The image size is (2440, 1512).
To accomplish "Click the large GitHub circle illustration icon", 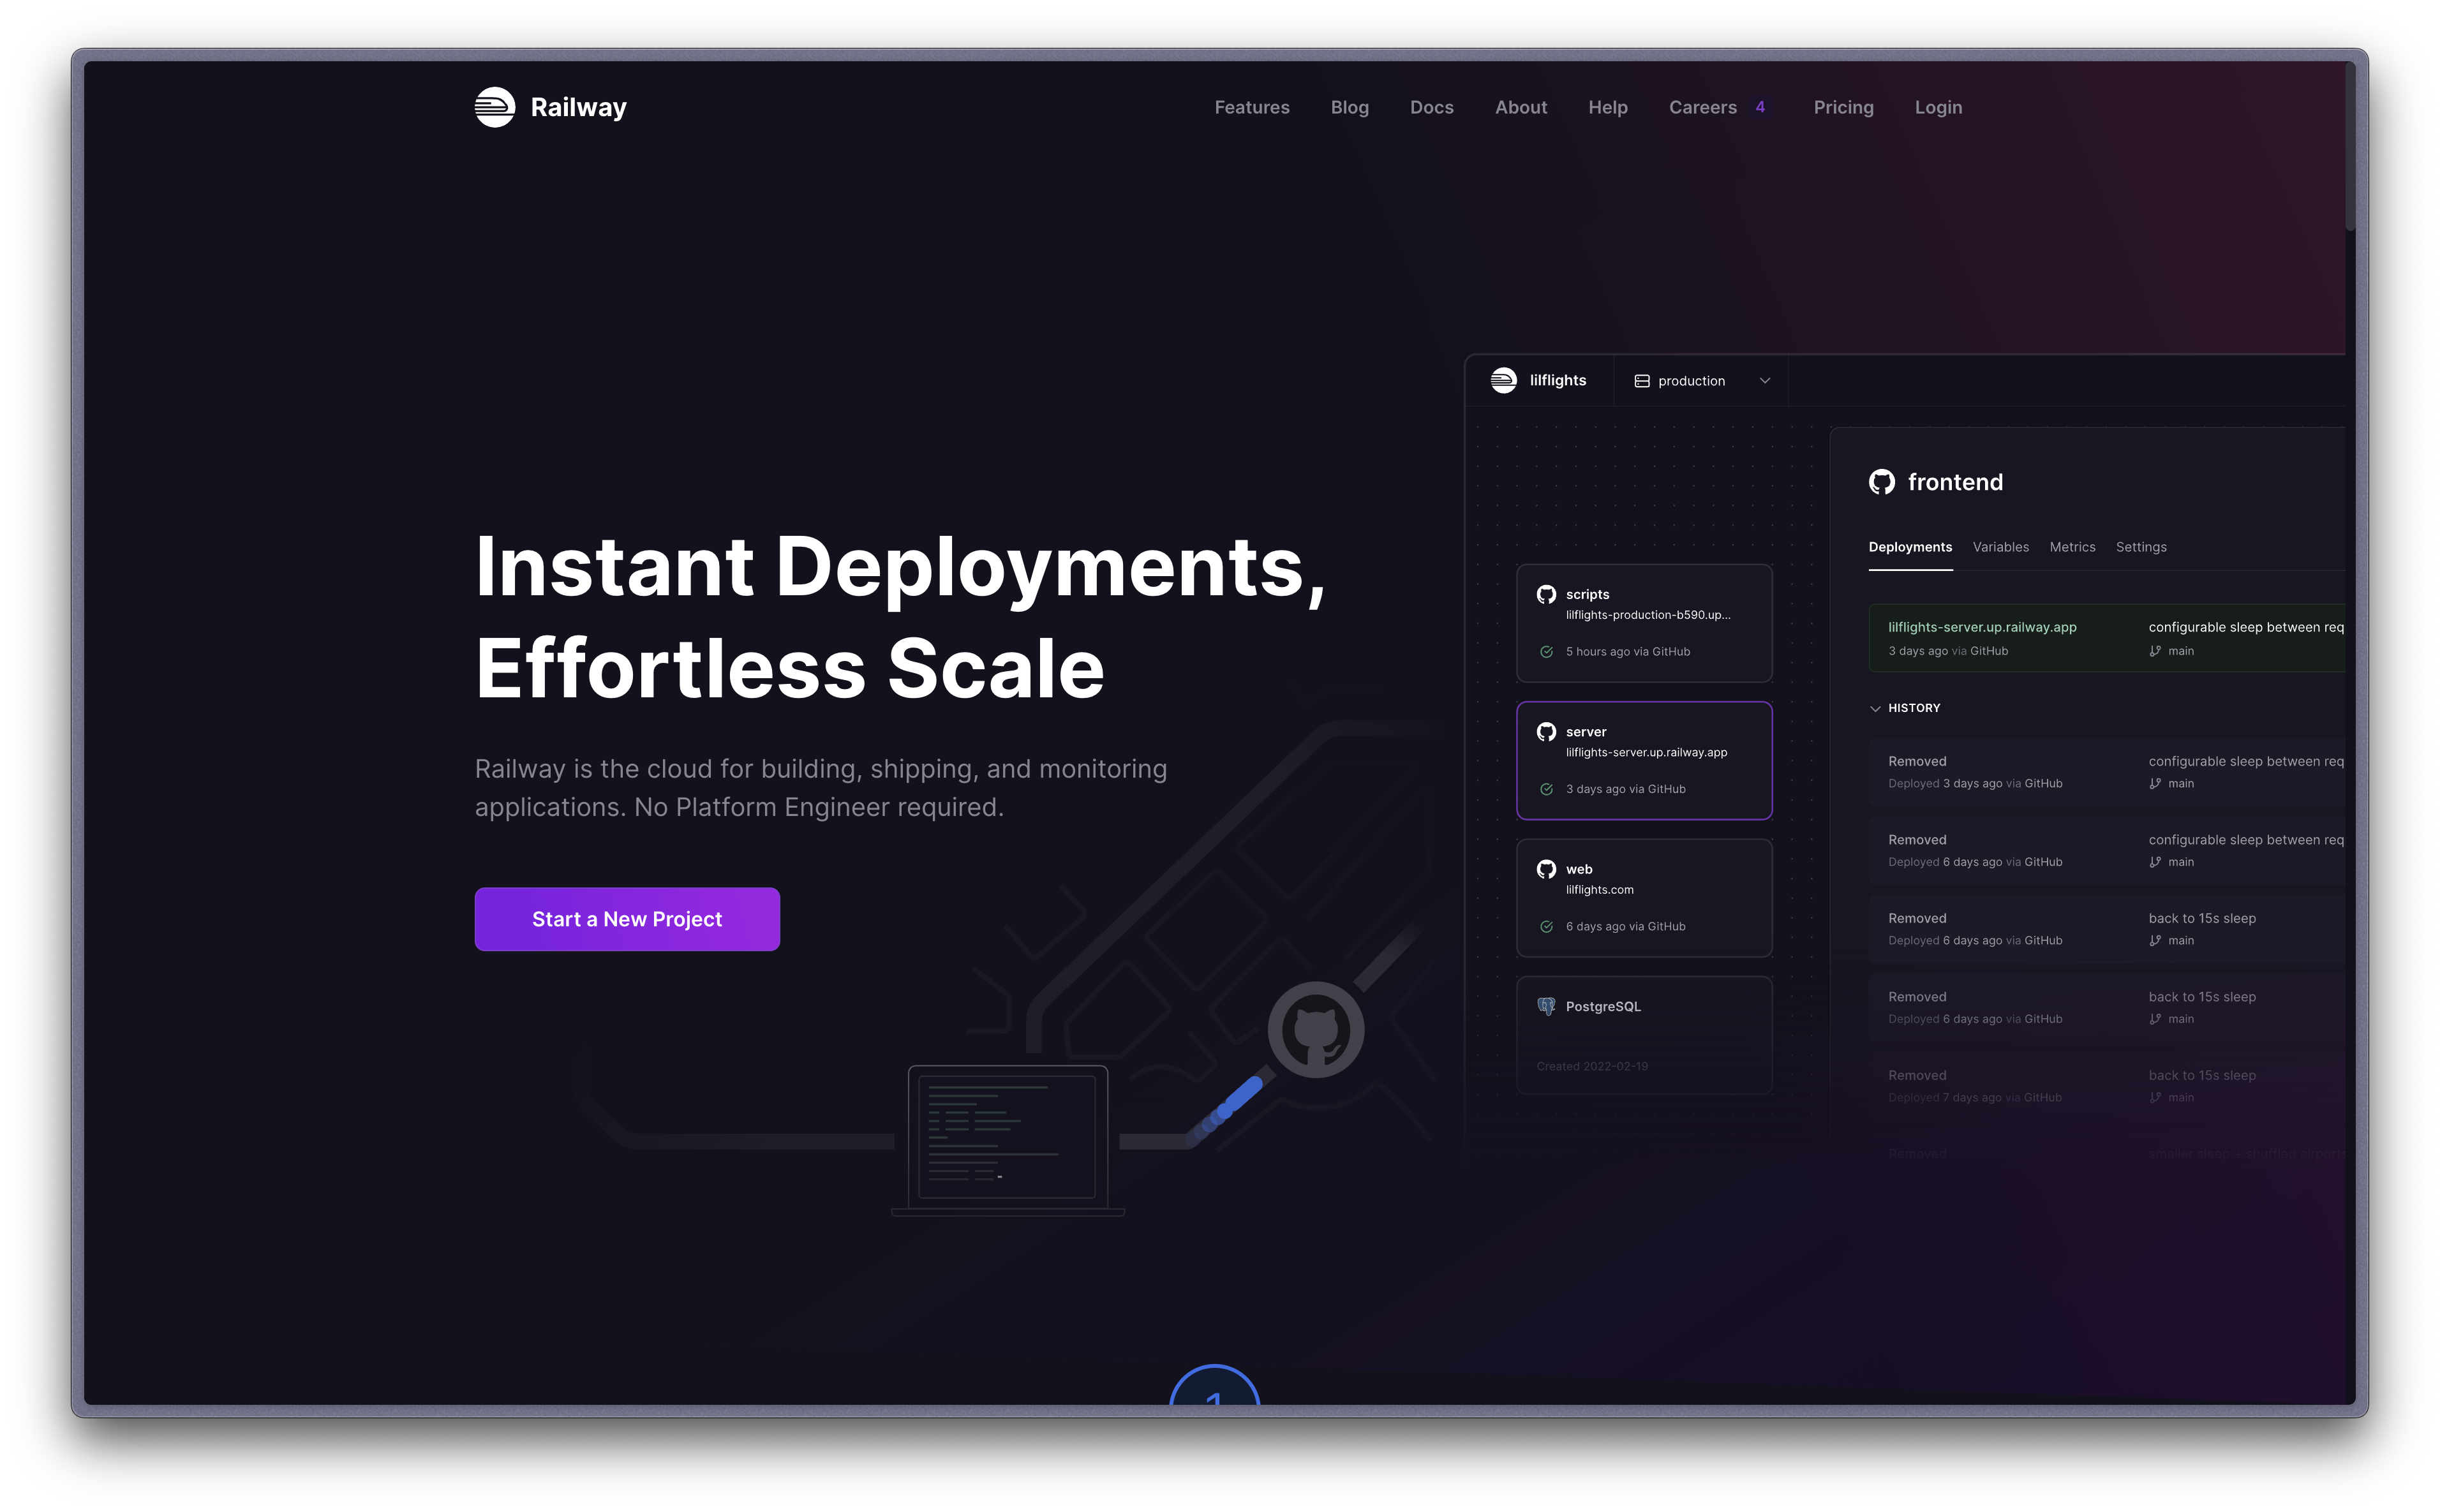I will click(1315, 1029).
